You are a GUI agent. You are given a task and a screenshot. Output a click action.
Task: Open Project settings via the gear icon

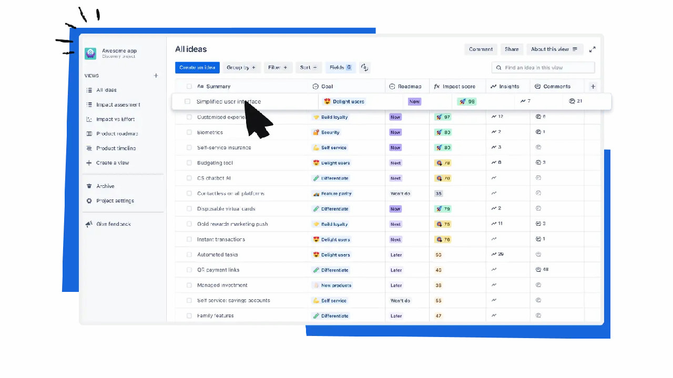(x=89, y=201)
